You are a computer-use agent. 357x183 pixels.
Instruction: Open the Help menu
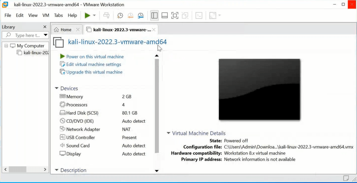point(73,15)
